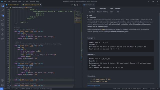Open the Terminal menu
Viewport: 160px width, 90px height.
coord(32,1)
